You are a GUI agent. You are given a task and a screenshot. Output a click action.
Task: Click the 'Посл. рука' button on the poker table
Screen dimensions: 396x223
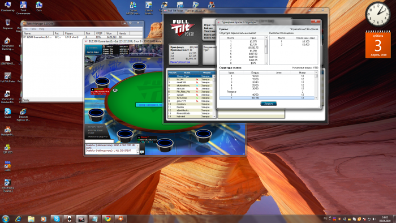93,52
